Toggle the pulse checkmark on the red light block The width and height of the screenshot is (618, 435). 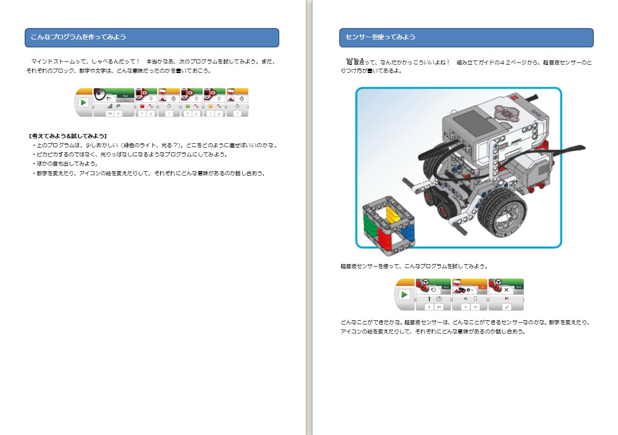tap(151, 113)
